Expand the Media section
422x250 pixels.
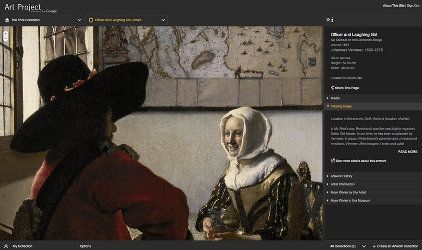coord(335,98)
